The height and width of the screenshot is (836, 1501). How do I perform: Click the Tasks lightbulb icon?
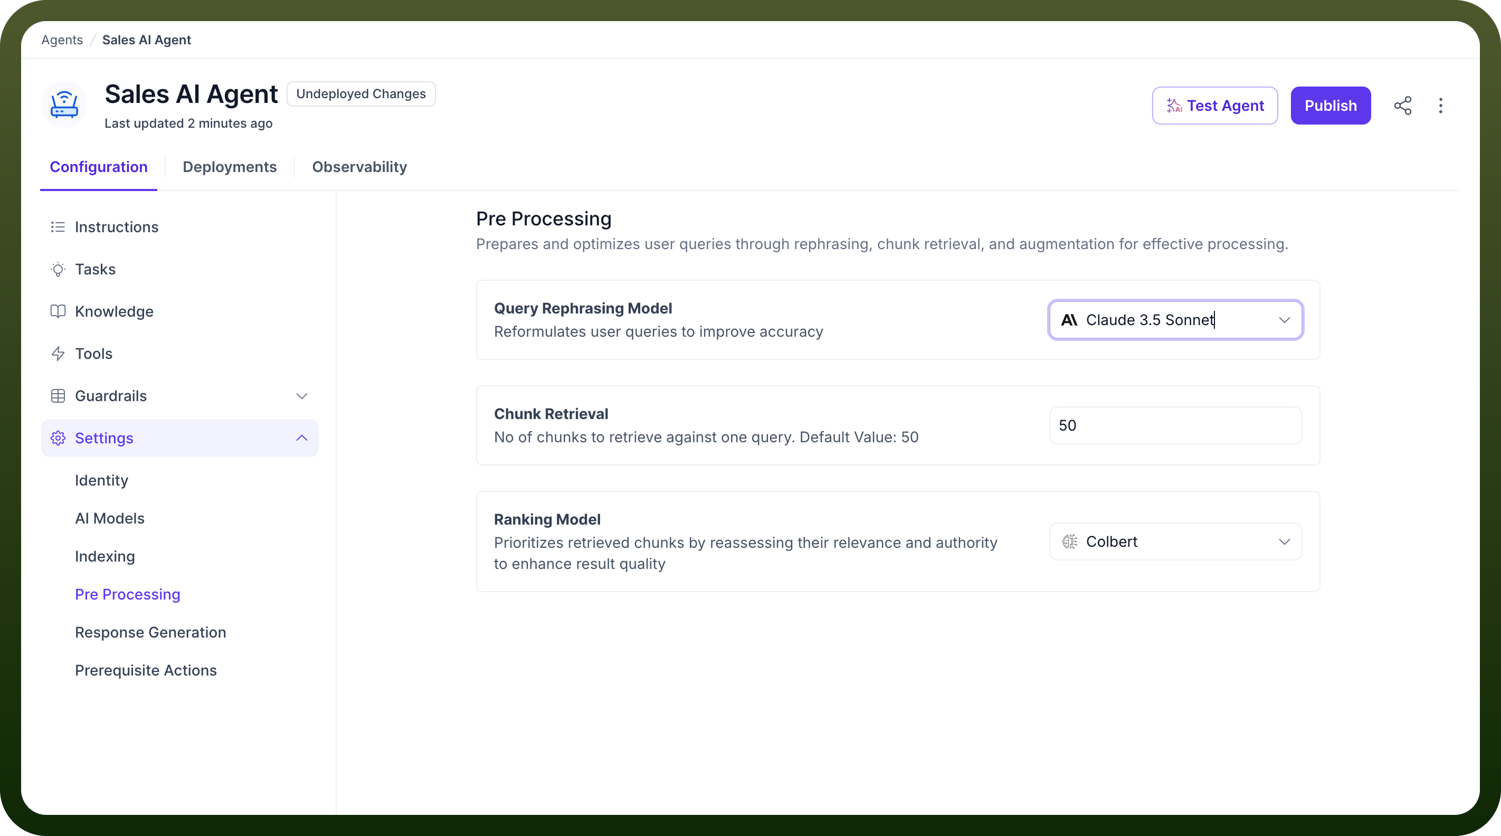click(x=58, y=269)
